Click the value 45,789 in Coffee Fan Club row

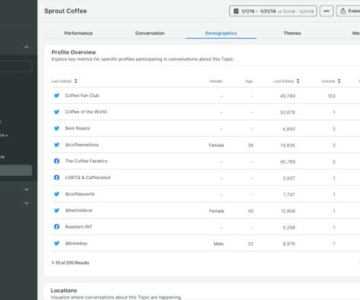[x=287, y=96]
